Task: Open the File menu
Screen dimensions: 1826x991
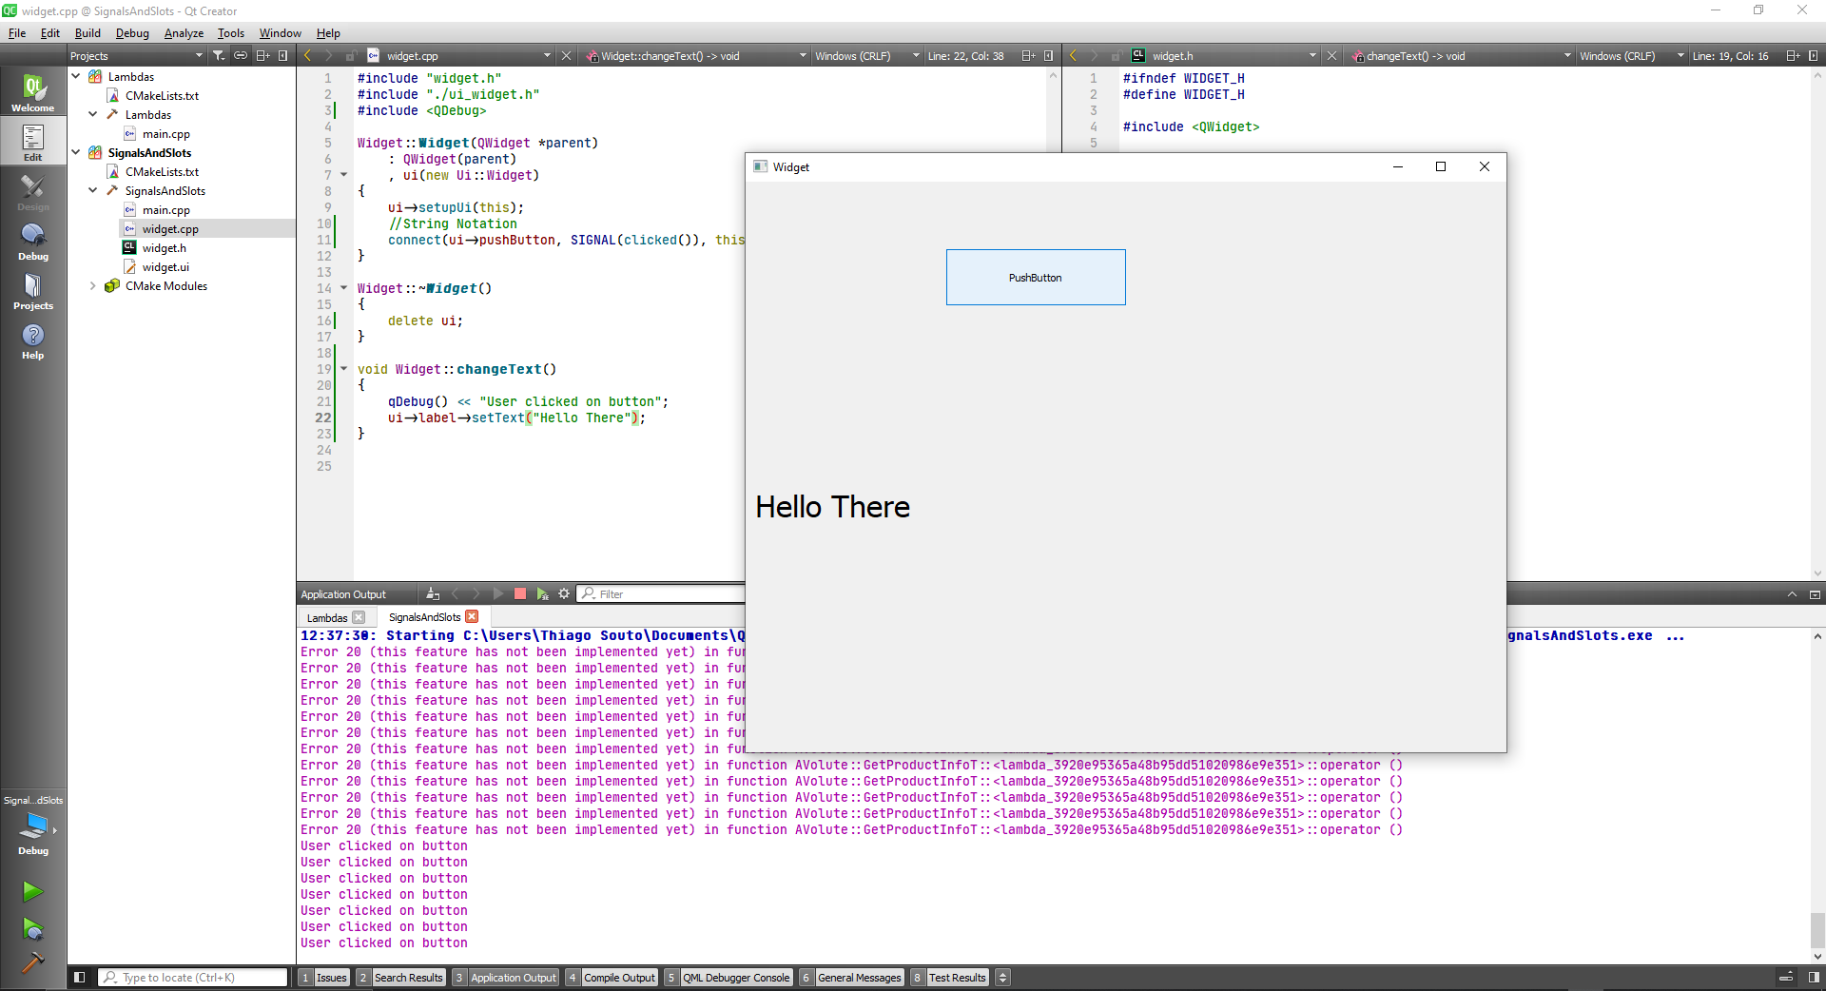Action: point(17,32)
